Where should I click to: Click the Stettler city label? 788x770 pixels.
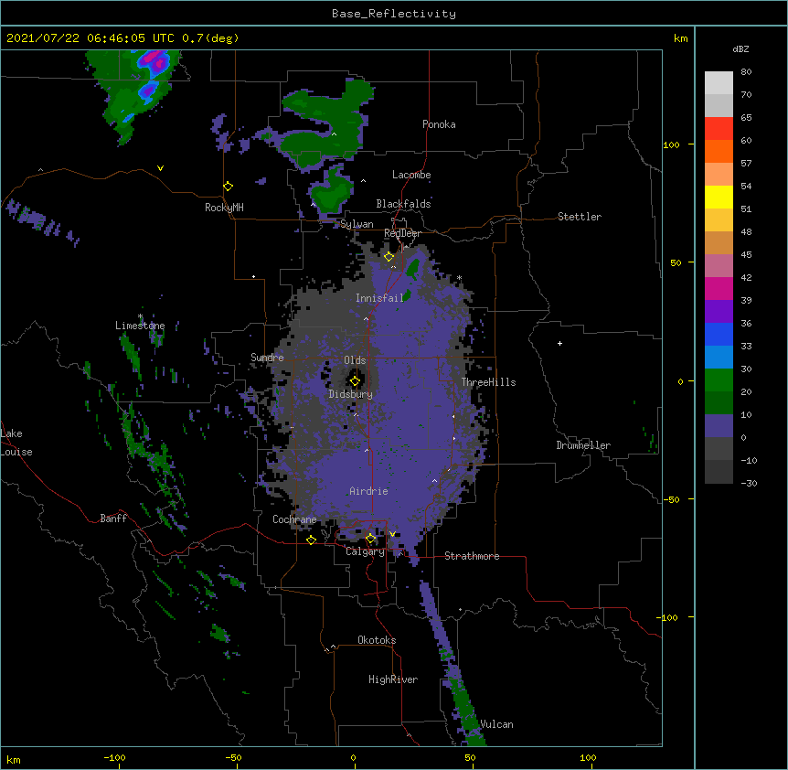(580, 217)
